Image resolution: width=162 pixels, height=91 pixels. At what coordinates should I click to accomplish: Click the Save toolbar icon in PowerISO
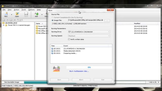[x=26, y=15]
